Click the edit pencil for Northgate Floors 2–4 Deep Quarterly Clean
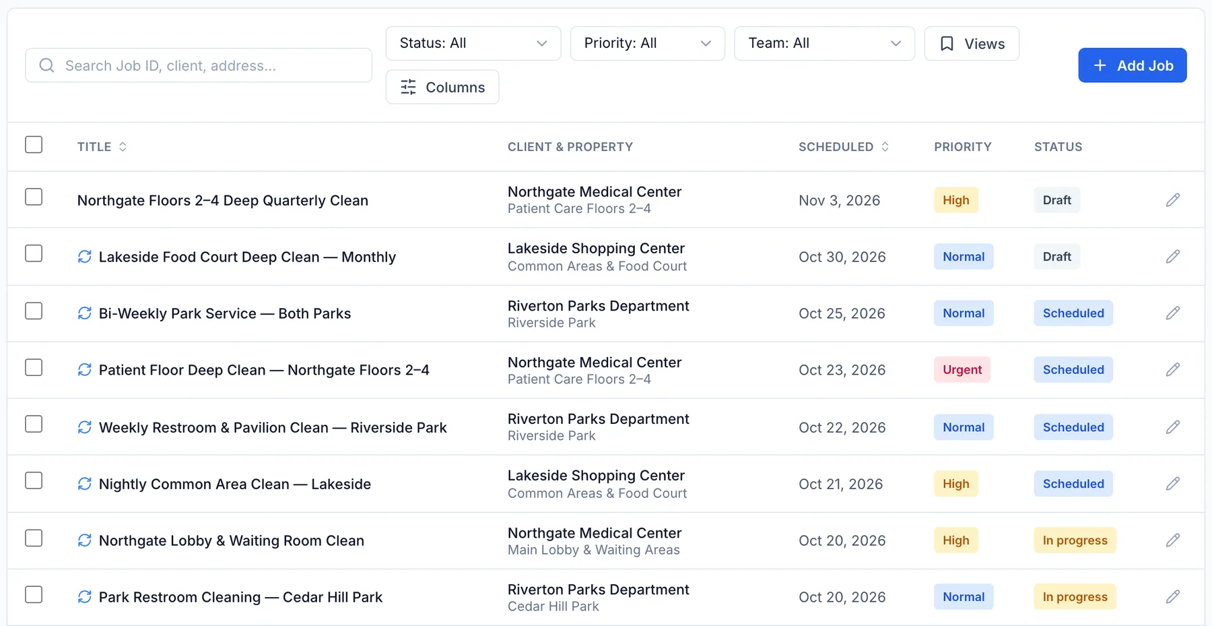Viewport: 1212px width, 626px height. click(1173, 200)
